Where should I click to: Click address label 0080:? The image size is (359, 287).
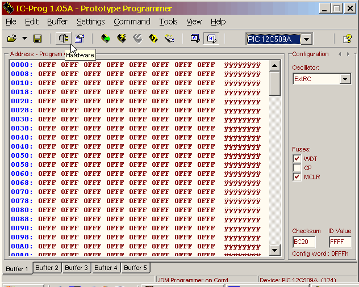[x=22, y=210]
